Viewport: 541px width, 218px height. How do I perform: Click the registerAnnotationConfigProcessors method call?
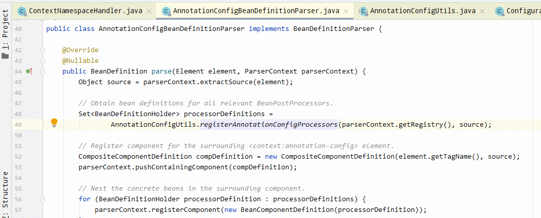[x=268, y=124]
